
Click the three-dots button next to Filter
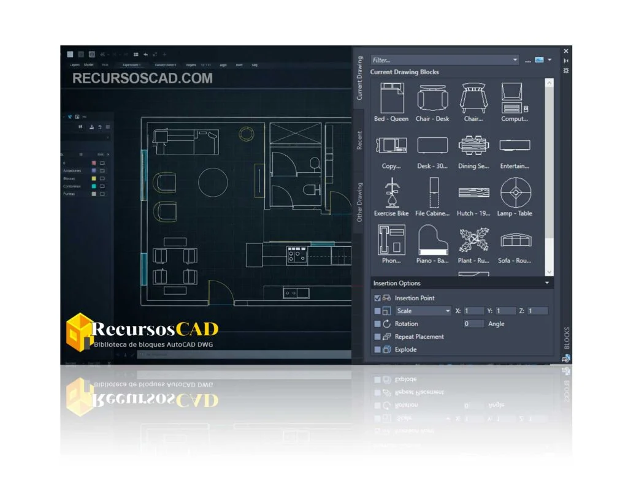(527, 61)
